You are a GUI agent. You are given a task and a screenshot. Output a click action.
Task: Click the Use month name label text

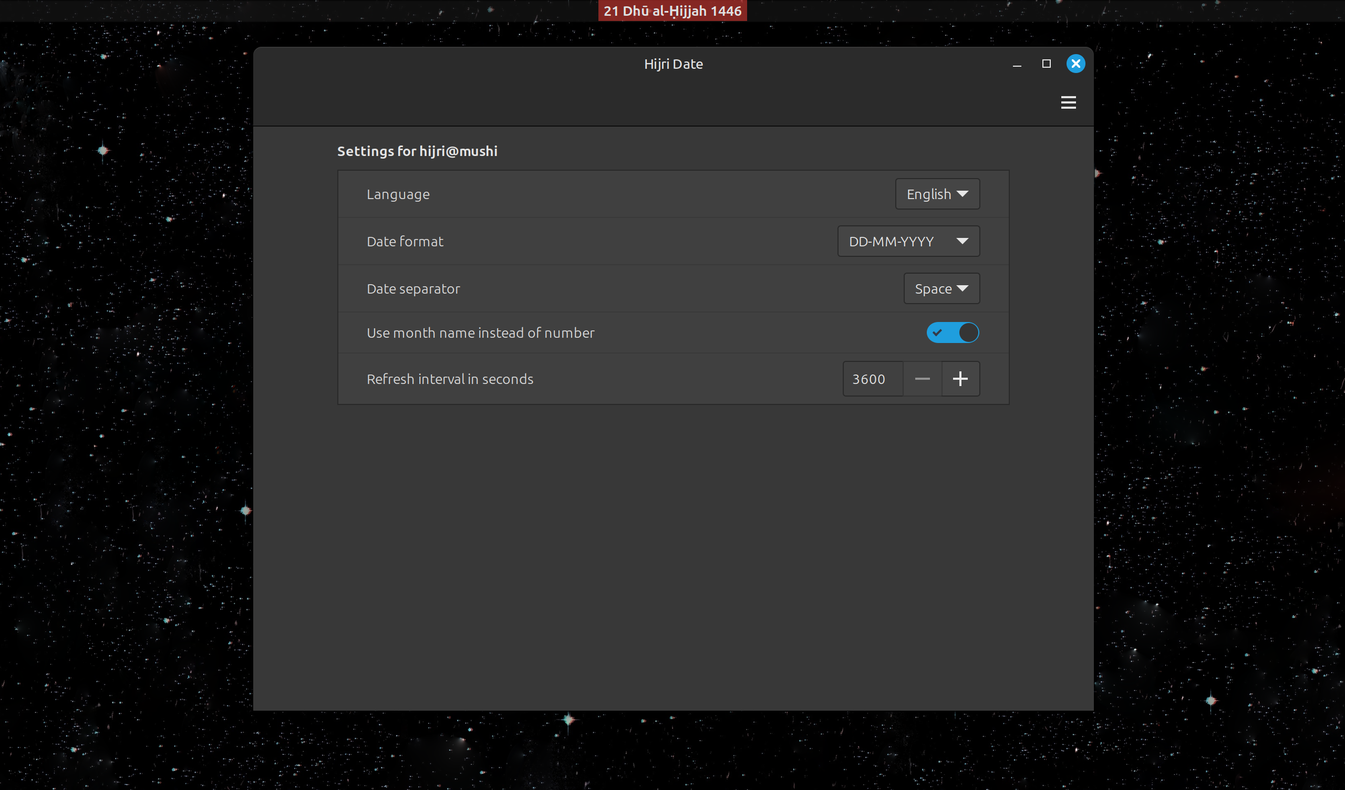point(480,332)
